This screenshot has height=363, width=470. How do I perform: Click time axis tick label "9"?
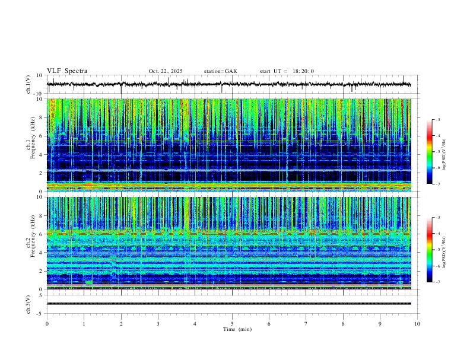click(380, 324)
